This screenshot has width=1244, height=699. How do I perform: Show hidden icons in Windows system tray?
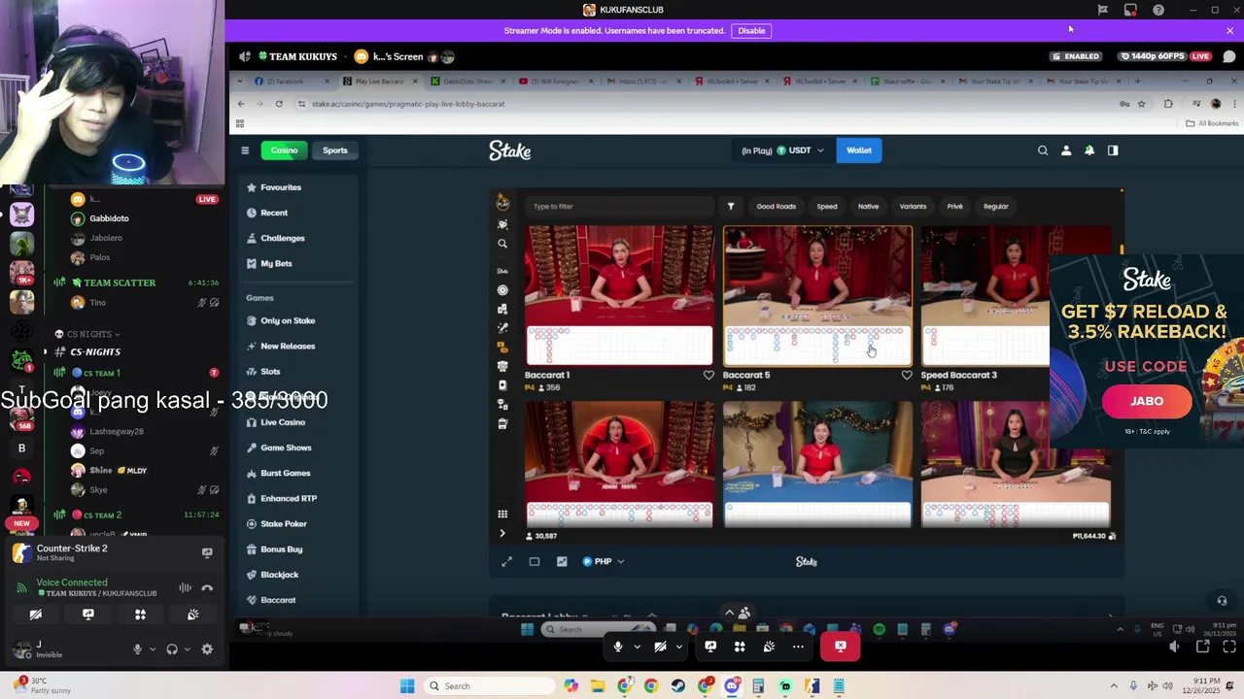pos(1114,686)
